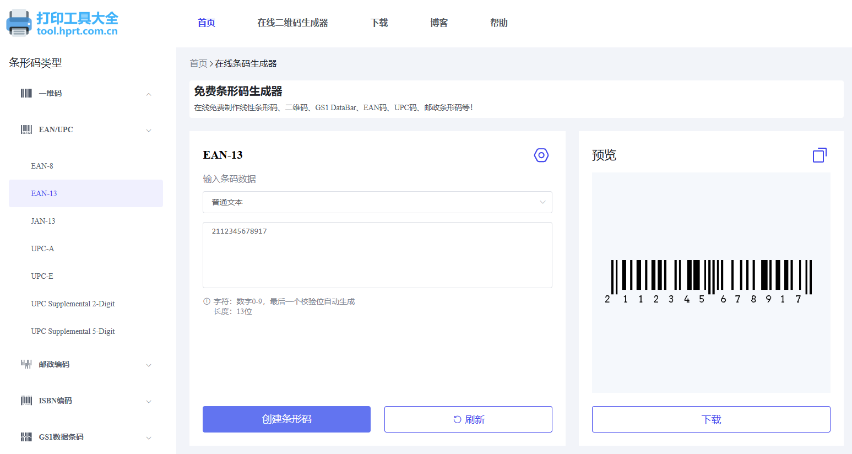Click the 首页 breadcrumb link
Screen dimensions: 852x454
pos(198,63)
